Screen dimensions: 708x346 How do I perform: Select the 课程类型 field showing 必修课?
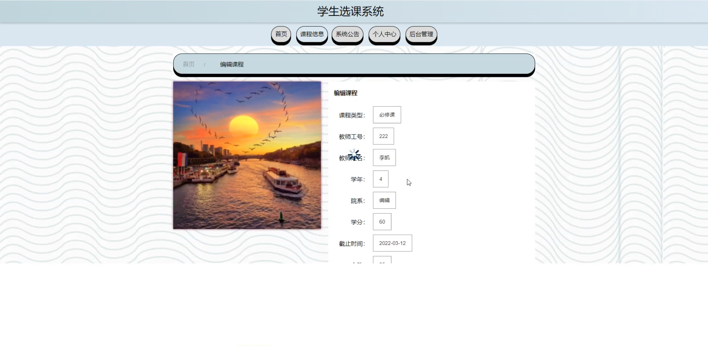387,115
